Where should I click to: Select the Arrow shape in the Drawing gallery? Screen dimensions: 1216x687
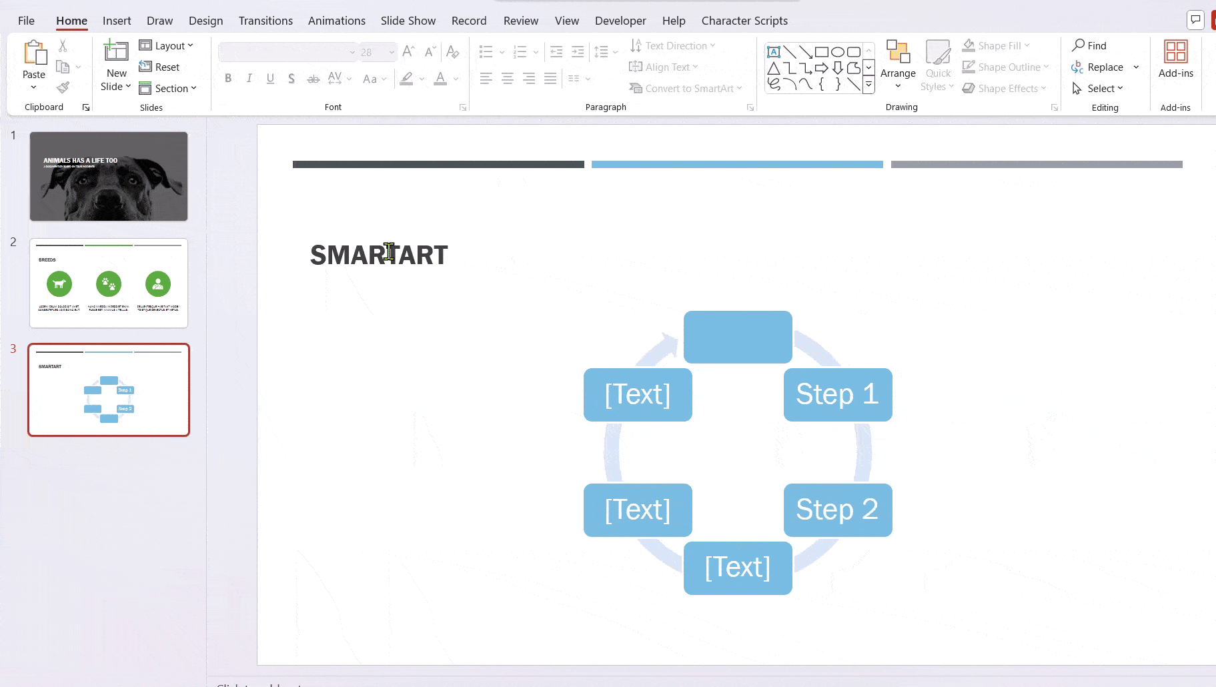805,51
